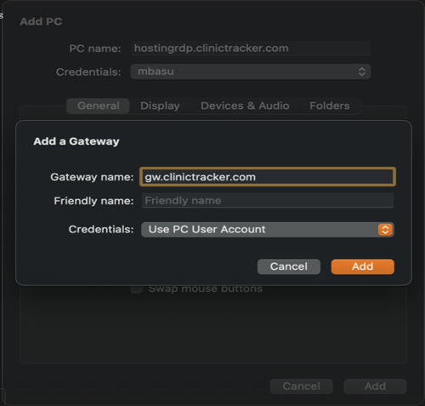Click the Add a Gateway heading
This screenshot has width=425, height=406.
tap(76, 141)
